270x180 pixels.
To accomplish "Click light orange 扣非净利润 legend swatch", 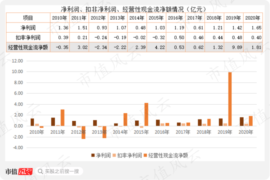I will [x=114, y=155].
